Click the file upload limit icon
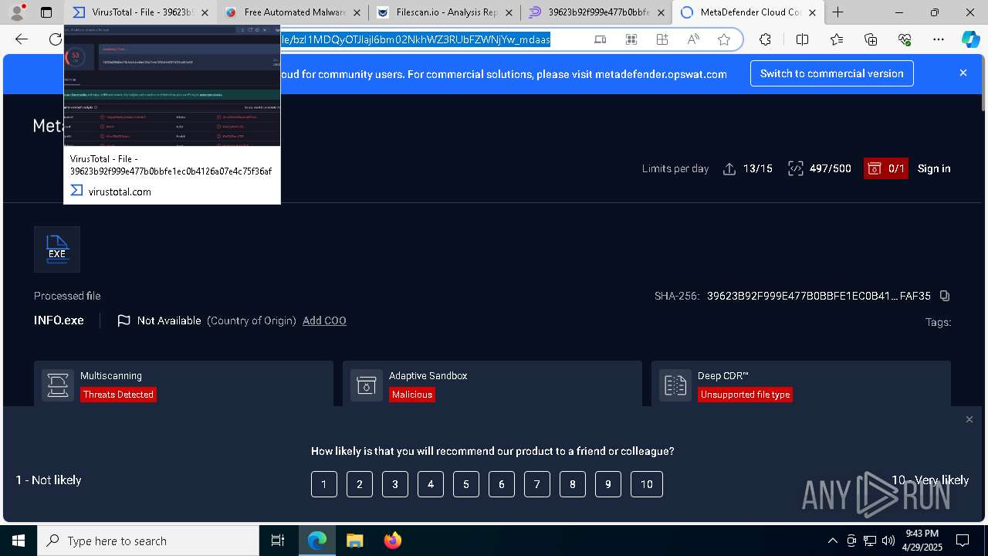 pos(729,168)
